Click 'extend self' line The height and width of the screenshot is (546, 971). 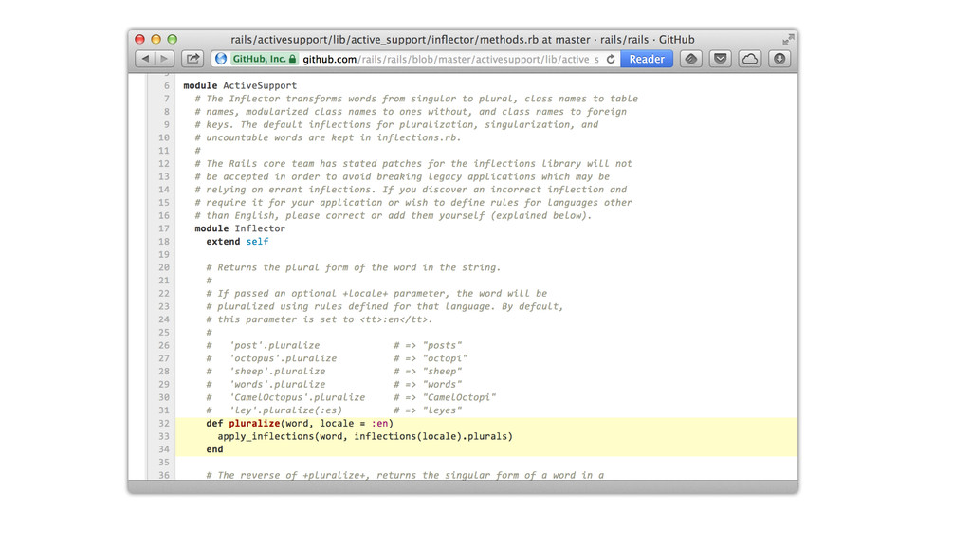pyautogui.click(x=237, y=242)
